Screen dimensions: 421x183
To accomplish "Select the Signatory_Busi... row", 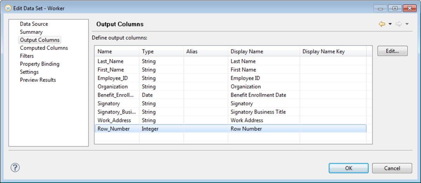I will (230, 112).
